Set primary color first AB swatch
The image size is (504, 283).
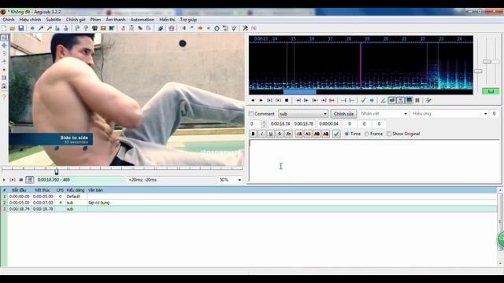299,134
